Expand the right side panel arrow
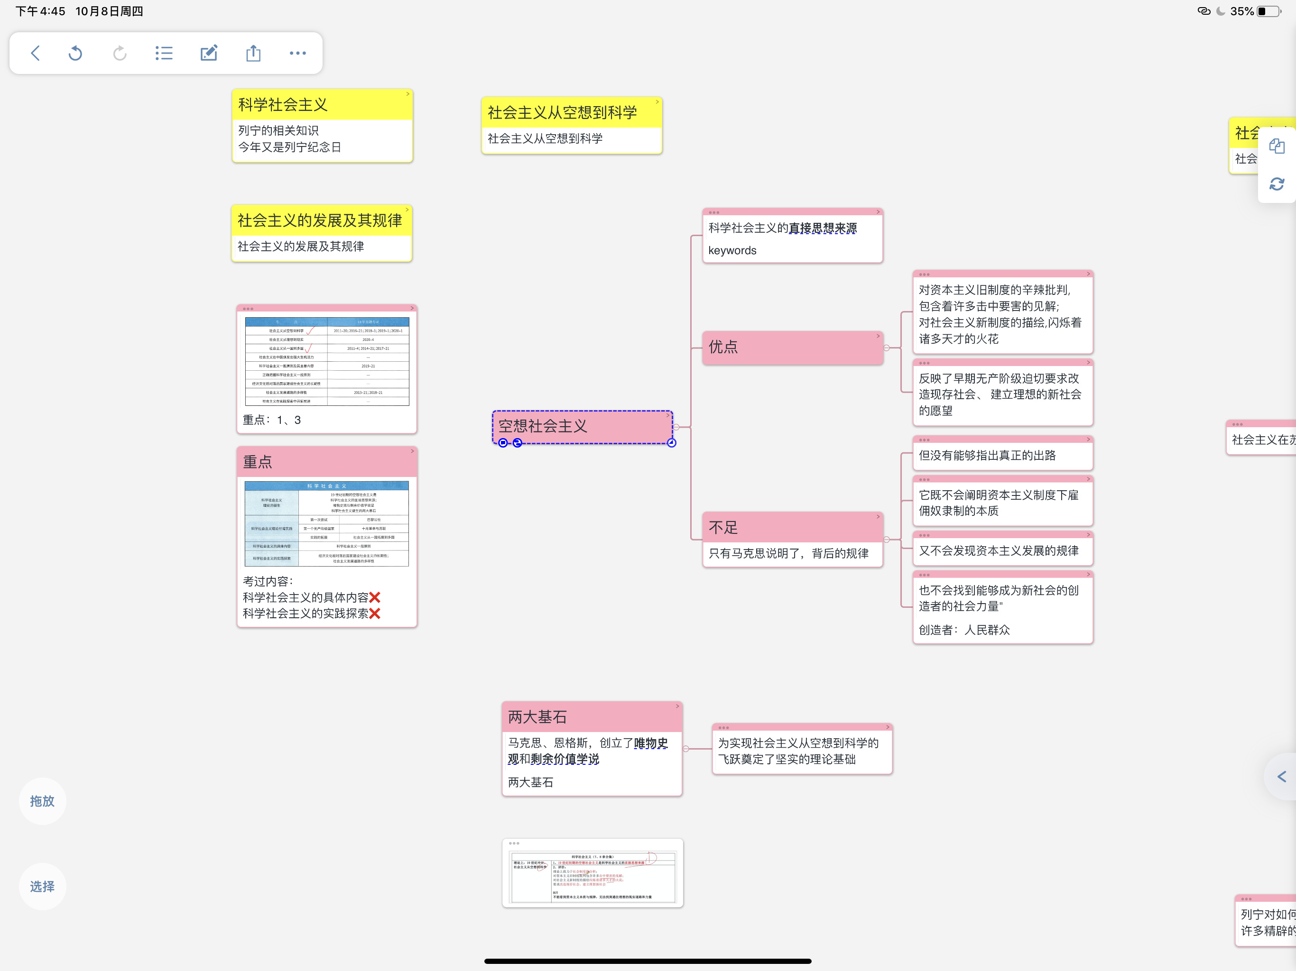This screenshot has width=1296, height=971. [1282, 777]
